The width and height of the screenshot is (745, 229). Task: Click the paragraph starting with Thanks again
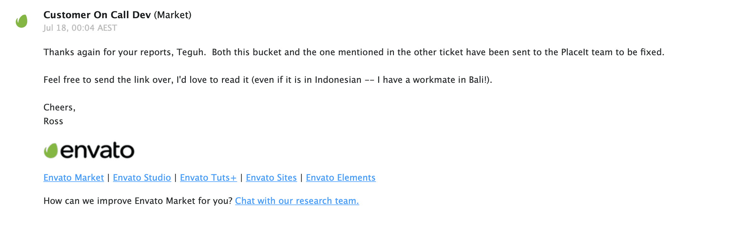[x=354, y=52]
